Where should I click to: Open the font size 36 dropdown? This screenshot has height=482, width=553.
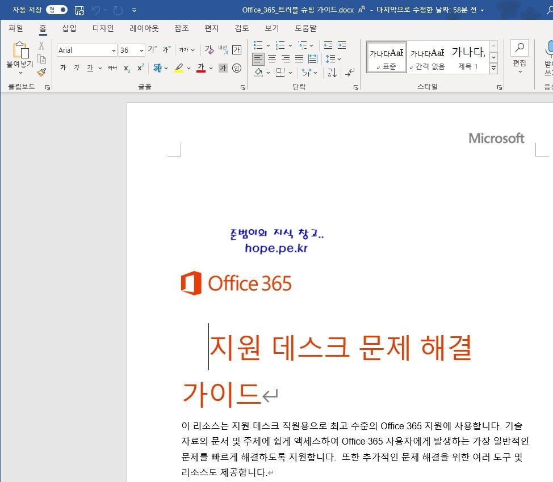(x=141, y=50)
